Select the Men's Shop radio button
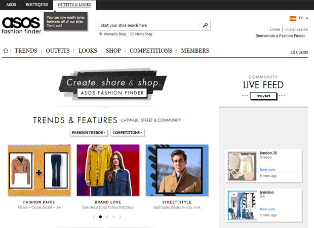This screenshot has height=228, width=314. (132, 34)
